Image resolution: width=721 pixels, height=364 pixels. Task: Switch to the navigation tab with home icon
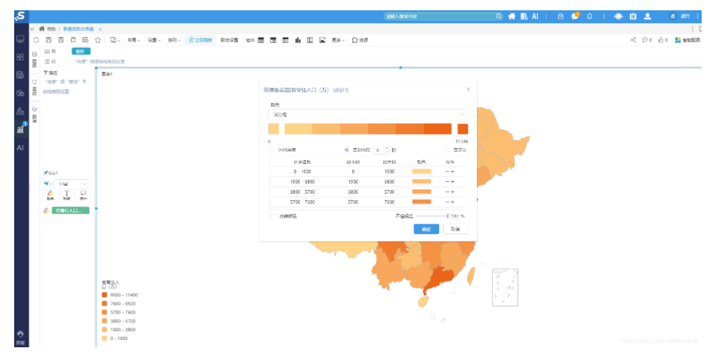click(48, 28)
